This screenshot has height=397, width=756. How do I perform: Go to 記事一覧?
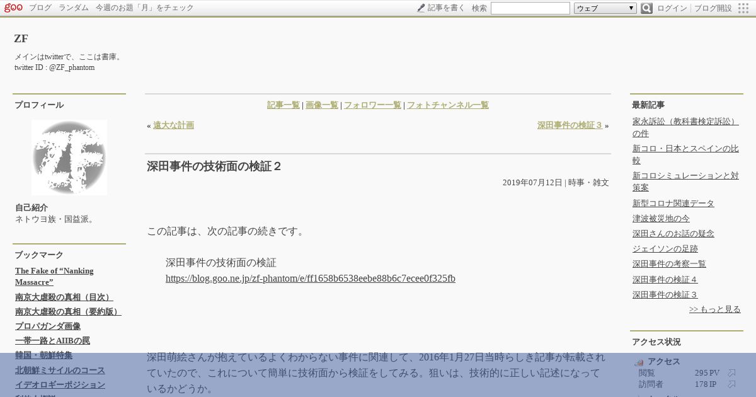[283, 105]
